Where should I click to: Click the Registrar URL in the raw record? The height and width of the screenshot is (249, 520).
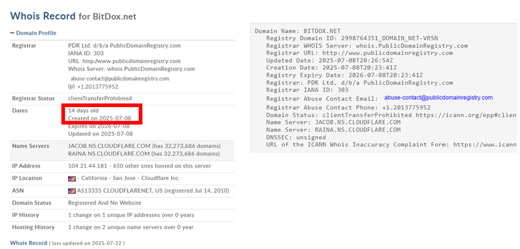[x=387, y=53]
